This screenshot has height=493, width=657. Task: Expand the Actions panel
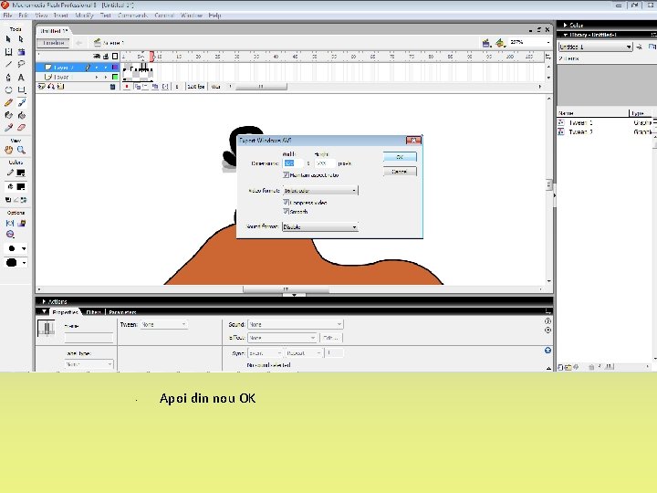click(44, 301)
